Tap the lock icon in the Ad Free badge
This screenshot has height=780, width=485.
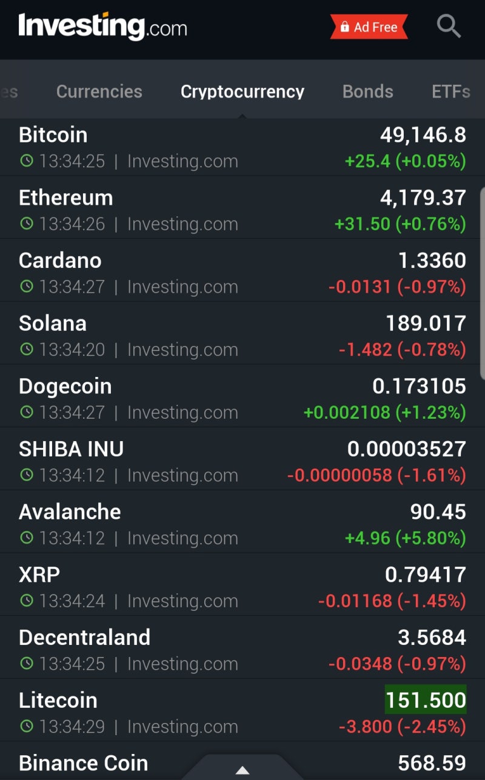[x=345, y=27]
